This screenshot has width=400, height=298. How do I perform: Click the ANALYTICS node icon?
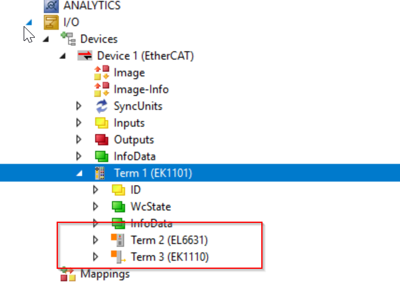(51, 6)
